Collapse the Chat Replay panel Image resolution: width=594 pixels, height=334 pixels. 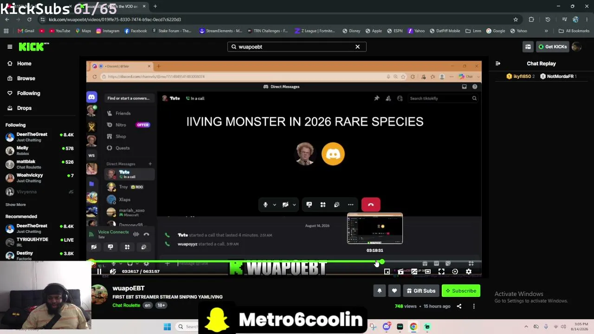click(498, 64)
